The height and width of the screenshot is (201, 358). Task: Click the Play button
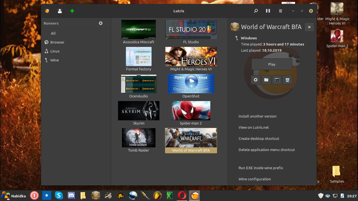(x=272, y=64)
